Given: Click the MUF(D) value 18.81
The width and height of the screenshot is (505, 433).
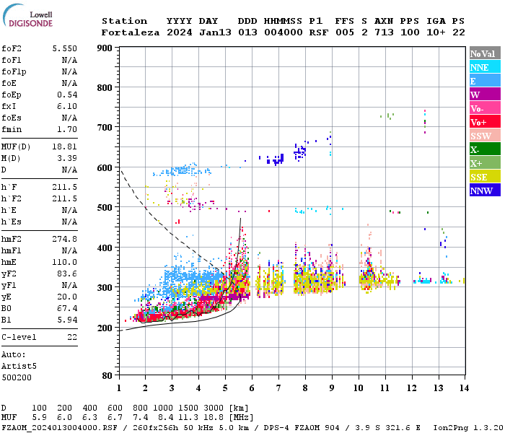Looking at the screenshot, I should coord(65,147).
